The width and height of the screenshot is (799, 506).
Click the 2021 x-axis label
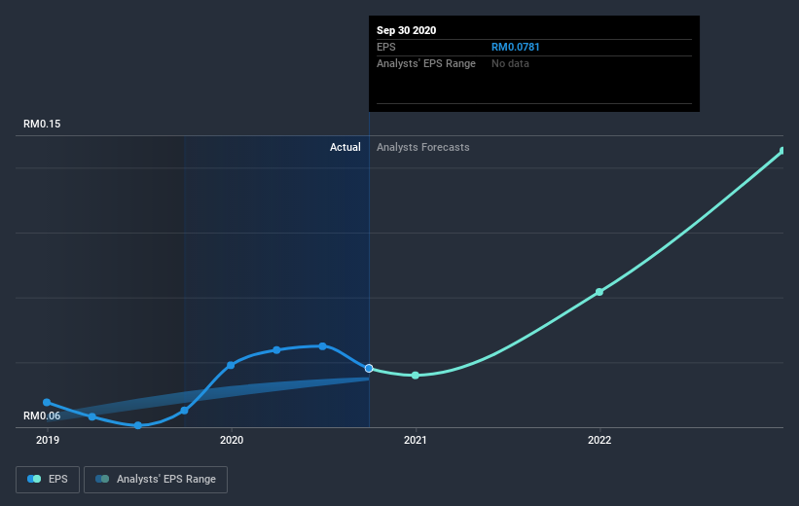coord(416,440)
